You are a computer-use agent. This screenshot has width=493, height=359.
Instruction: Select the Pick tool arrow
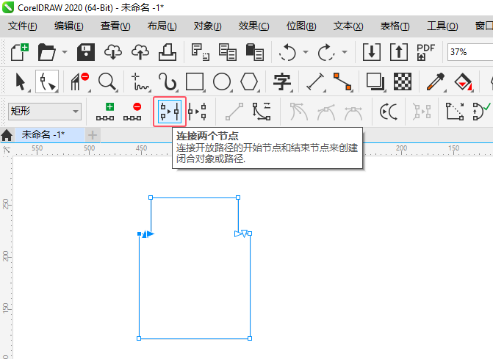pyautogui.click(x=21, y=81)
